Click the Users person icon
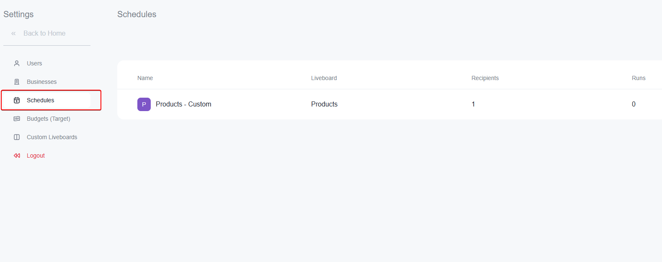Screen dimensions: 662x262 coord(17,63)
